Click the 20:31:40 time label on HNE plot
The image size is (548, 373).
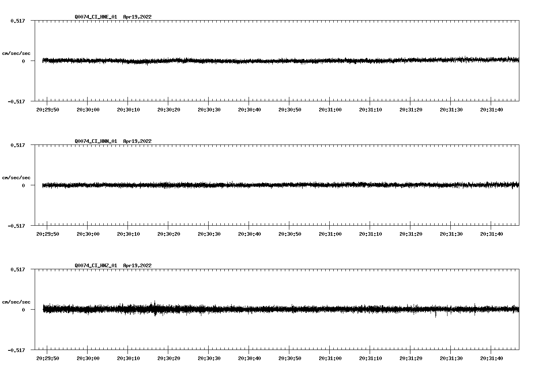(492, 110)
